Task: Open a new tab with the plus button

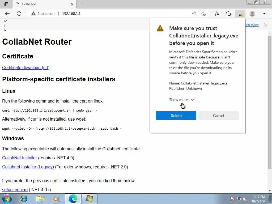Action: click(81, 4)
